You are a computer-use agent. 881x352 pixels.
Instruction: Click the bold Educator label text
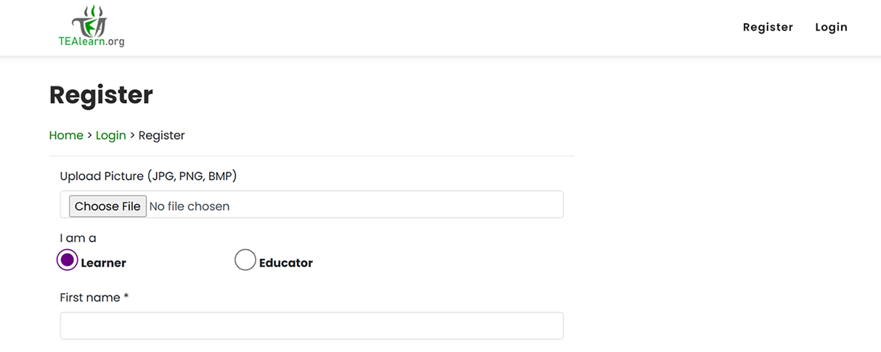coord(285,263)
